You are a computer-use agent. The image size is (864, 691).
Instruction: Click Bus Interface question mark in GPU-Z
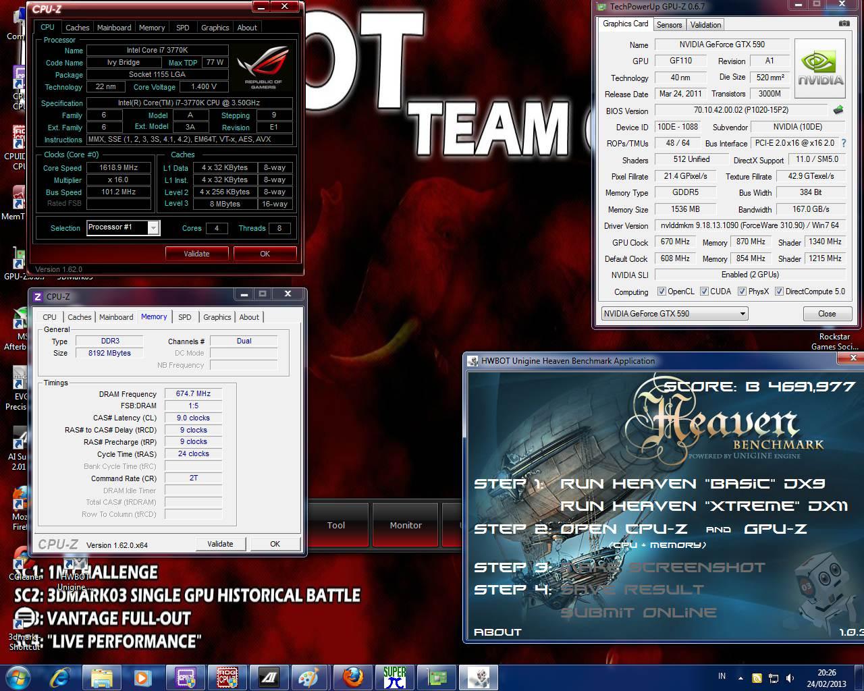point(844,143)
